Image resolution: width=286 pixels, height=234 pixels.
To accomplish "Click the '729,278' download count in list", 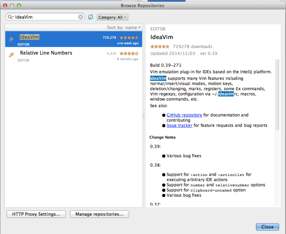I will 109,38.
